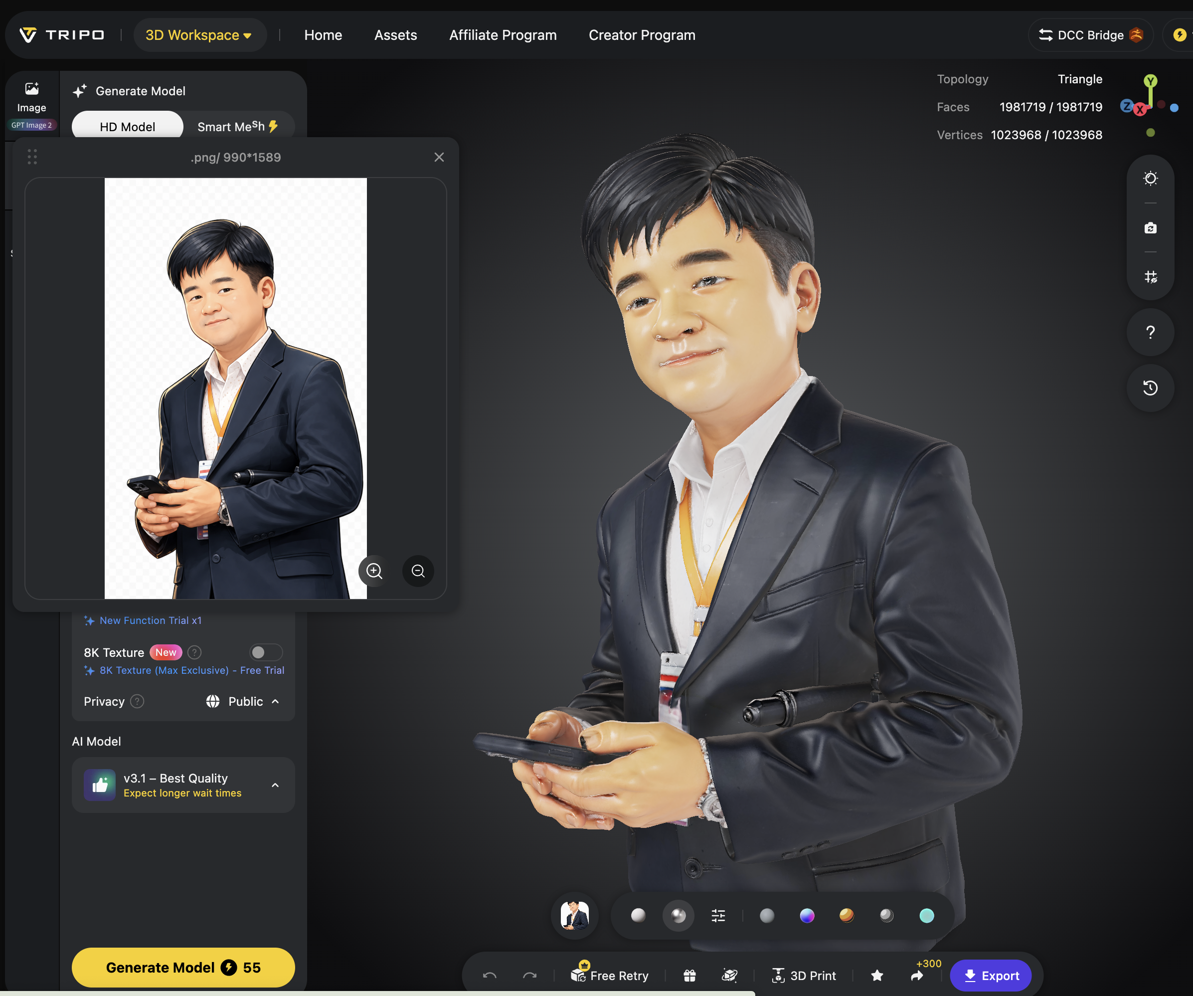Viewport: 1193px width, 996px height.
Task: Click the lightning credits icon top right
Action: coord(1180,35)
